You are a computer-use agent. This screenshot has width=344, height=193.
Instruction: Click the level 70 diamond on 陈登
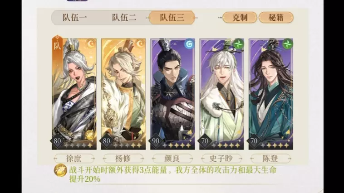[254, 140]
